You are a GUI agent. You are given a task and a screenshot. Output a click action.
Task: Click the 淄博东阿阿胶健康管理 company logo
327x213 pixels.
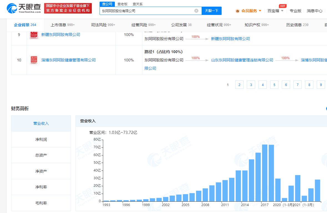tap(34, 60)
